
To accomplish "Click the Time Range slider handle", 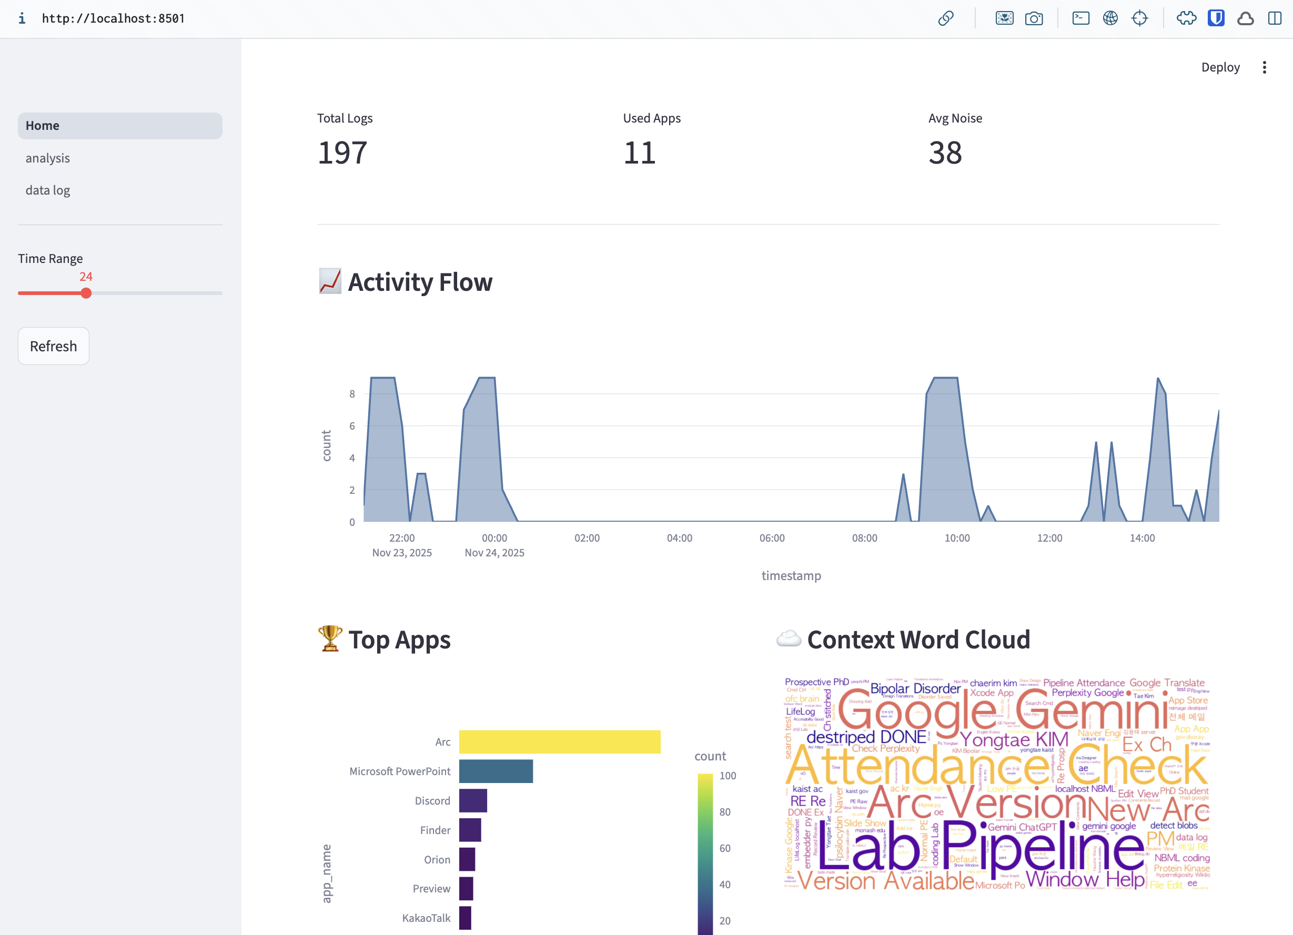I will click(86, 293).
